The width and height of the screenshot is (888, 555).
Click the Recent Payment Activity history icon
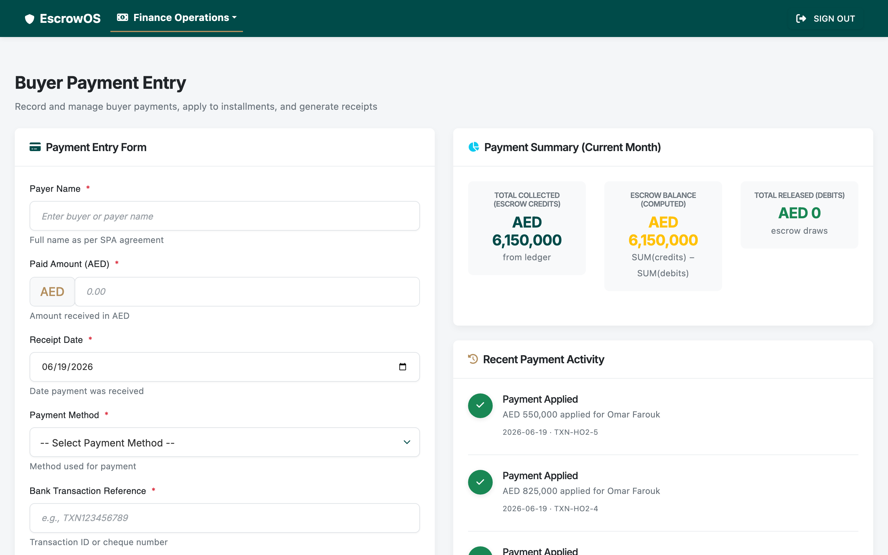[x=473, y=359]
